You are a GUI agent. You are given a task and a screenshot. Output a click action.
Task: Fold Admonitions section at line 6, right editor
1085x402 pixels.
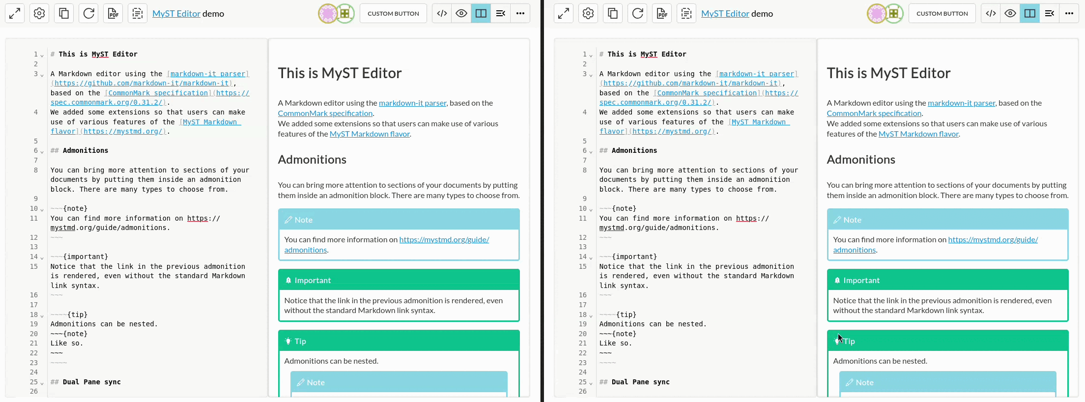(591, 151)
